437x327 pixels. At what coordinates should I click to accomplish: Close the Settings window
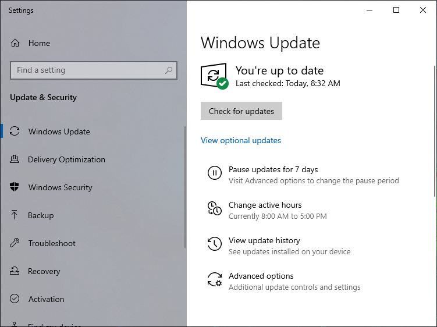click(x=423, y=10)
